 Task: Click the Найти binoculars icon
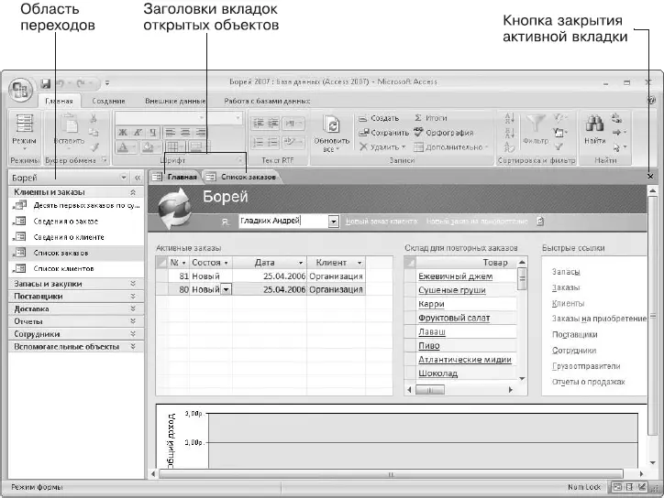[x=594, y=123]
